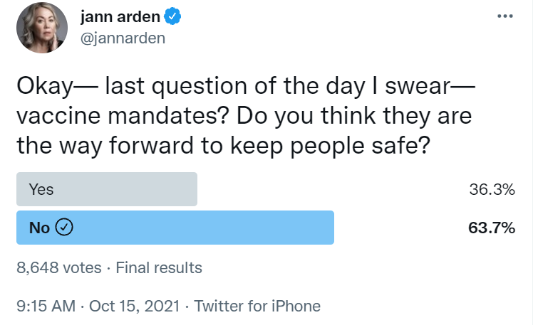Click the checkmark icon beside No
The width and height of the screenshot is (538, 325).
point(65,228)
